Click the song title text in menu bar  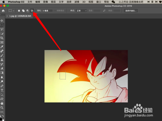tap(131, 2)
